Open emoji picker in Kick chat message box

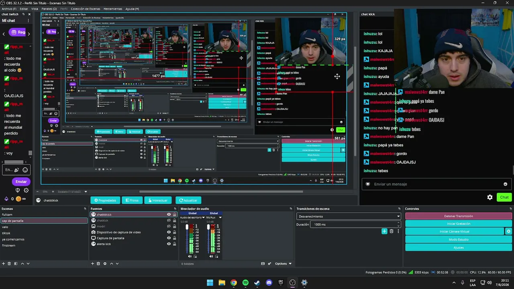505,184
